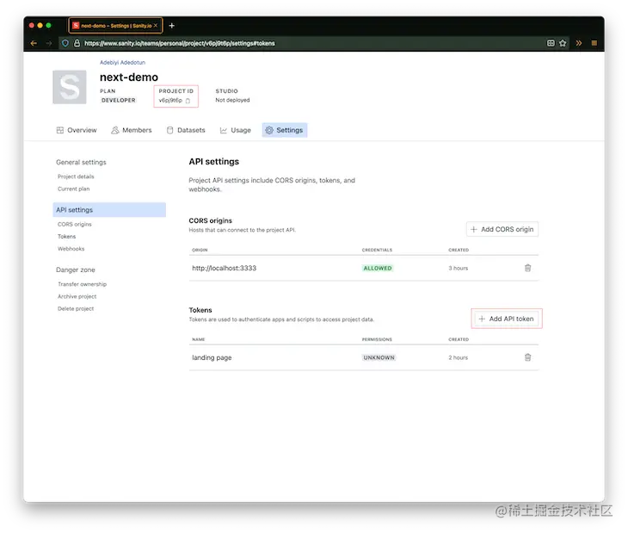628x533 pixels.
Task: Go to Project details in sidebar
Action: coord(76,177)
